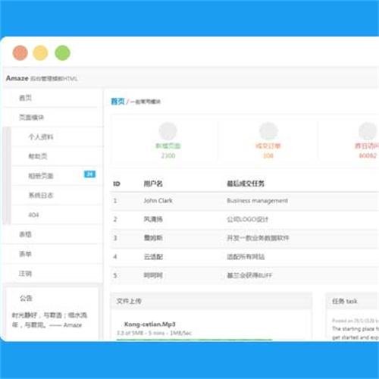Click the green upload progress bar
Image resolution: width=379 pixels, height=379 pixels.
tap(194, 340)
